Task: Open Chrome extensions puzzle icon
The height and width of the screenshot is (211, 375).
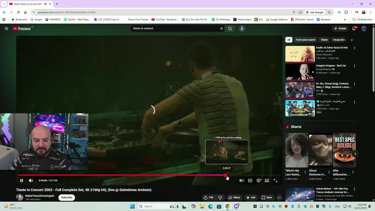Action: 346,12
